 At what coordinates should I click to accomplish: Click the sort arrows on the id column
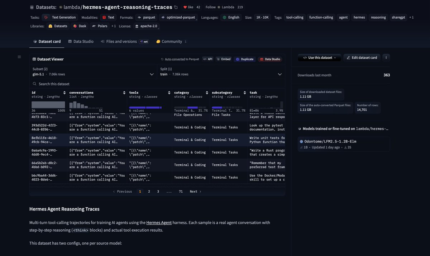point(64,92)
